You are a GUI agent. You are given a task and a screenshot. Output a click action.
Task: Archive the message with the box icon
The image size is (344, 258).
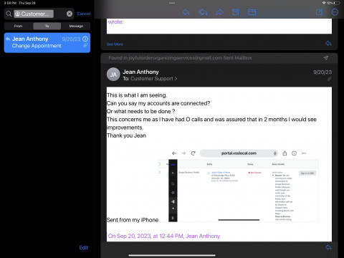(236, 12)
